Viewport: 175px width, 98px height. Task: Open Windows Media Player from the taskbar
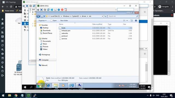click(x=63, y=85)
